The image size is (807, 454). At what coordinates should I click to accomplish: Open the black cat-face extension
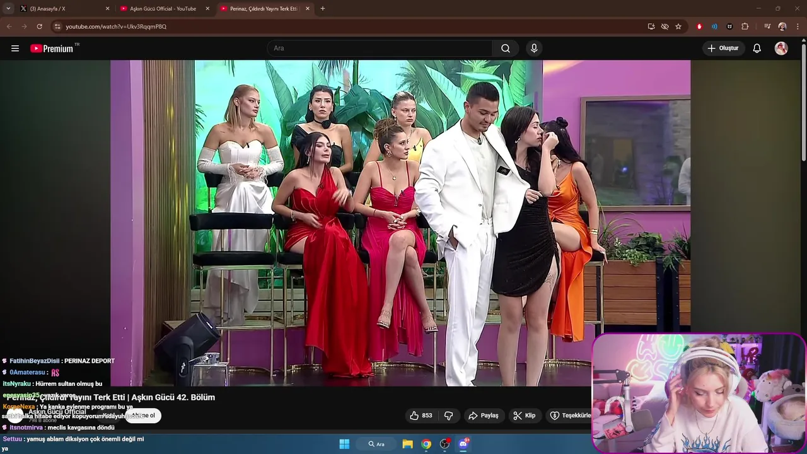coord(729,26)
